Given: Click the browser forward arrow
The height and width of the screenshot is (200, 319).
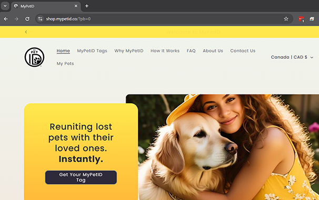Looking at the screenshot, I should (16, 19).
